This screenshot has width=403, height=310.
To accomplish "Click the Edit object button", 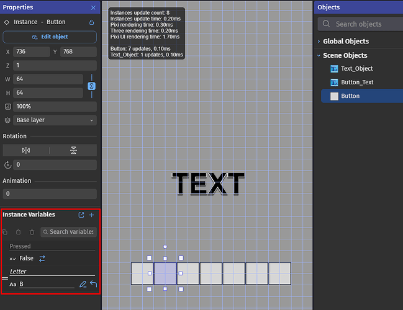I will 50,37.
